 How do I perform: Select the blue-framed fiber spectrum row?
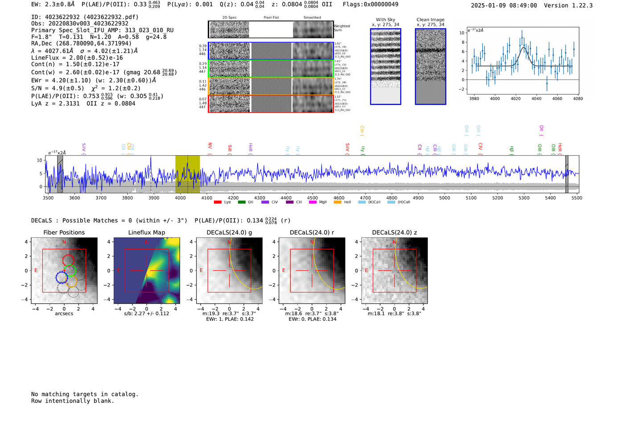click(271, 51)
